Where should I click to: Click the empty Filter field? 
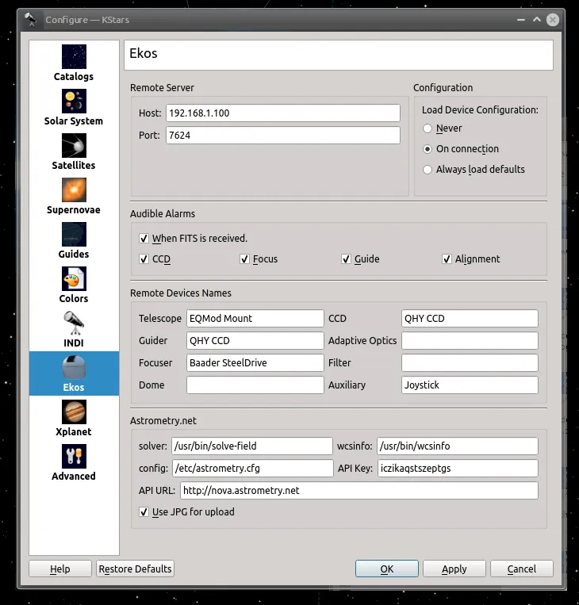pos(470,362)
